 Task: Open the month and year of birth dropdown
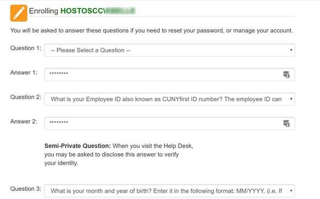point(169,191)
